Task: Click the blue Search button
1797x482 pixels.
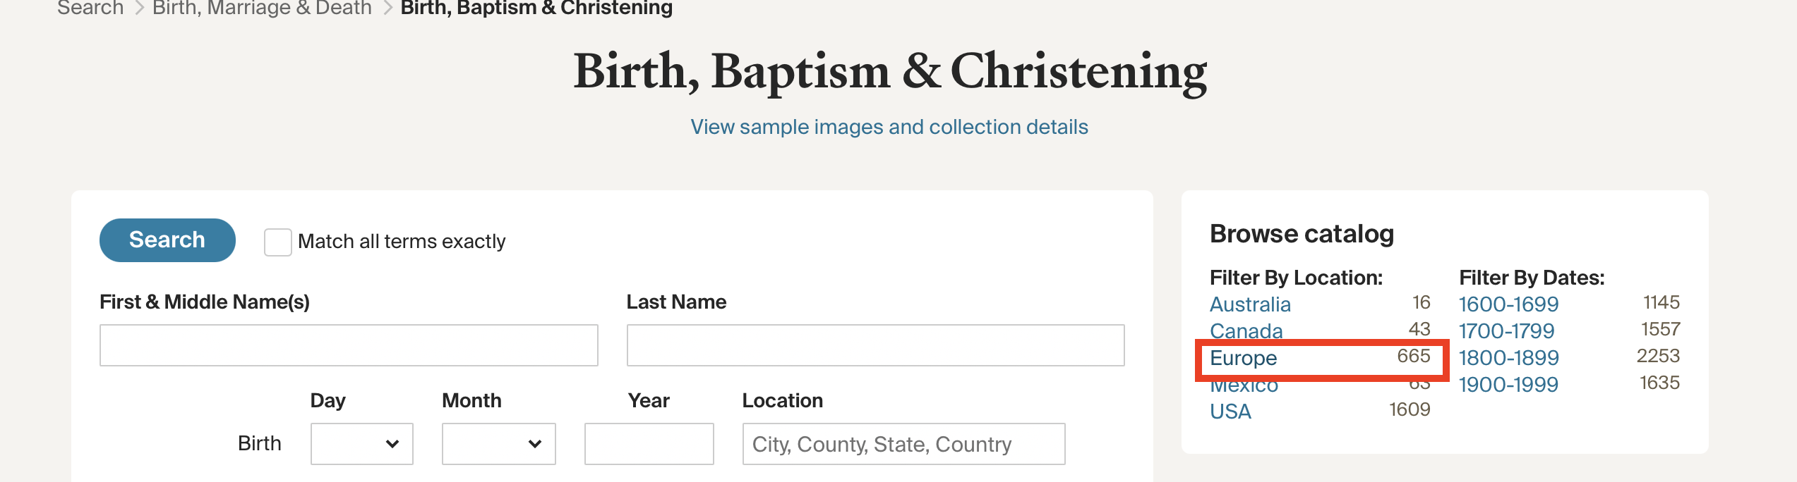Action: [x=167, y=240]
